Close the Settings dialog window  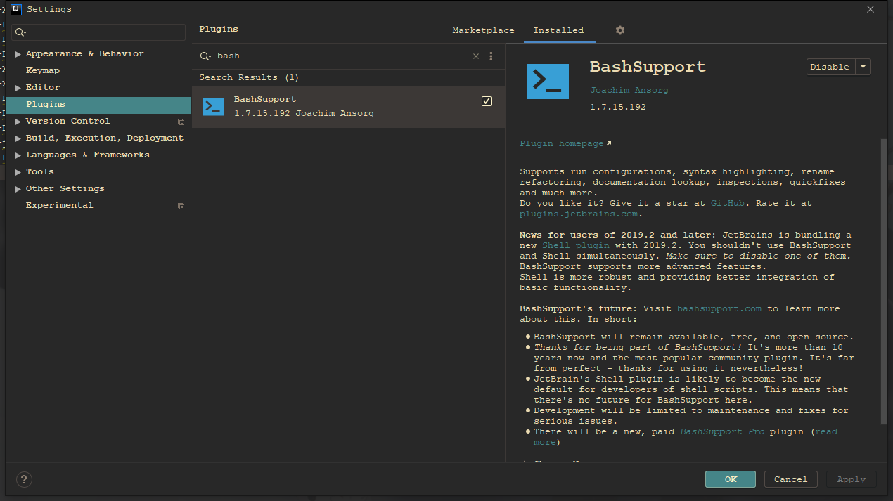click(x=870, y=9)
